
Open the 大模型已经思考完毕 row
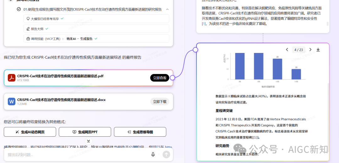pyautogui.click(x=96, y=19)
